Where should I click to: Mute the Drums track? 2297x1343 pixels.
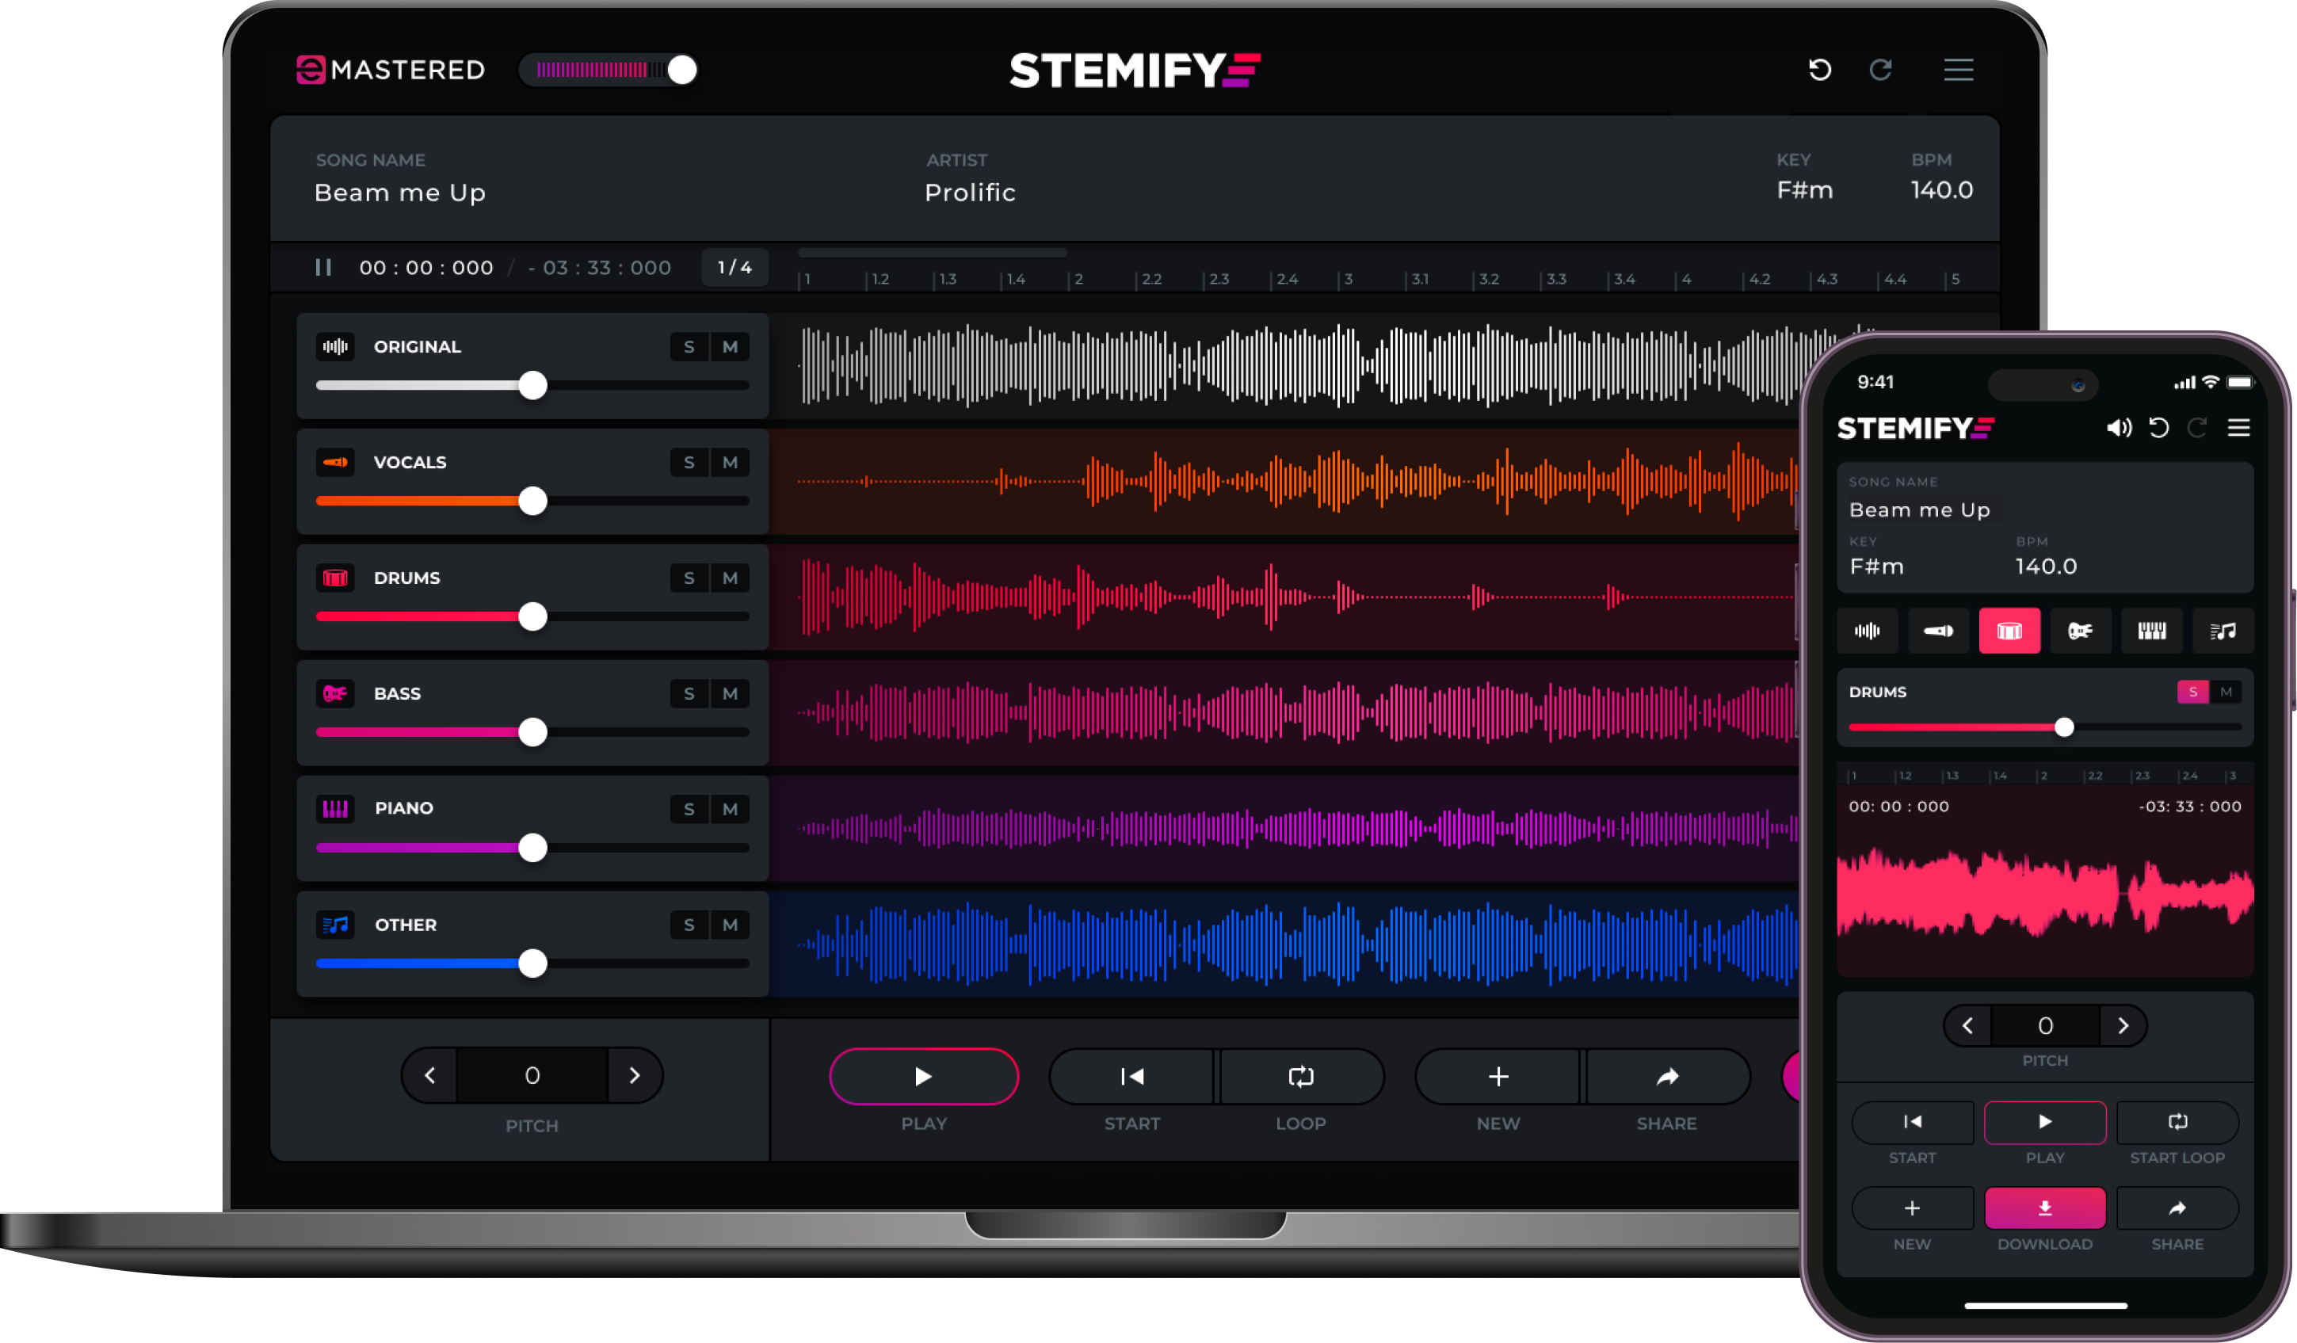point(730,577)
